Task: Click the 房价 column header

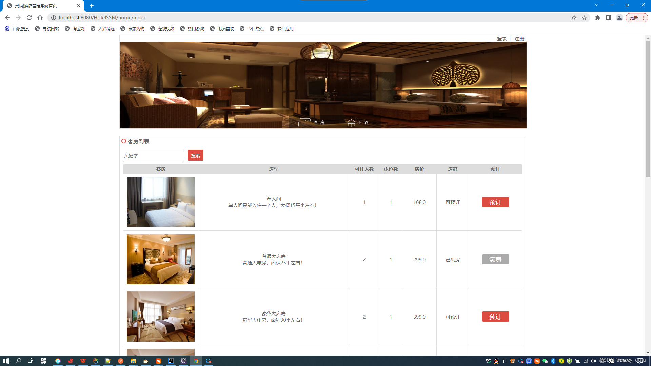Action: [419, 169]
